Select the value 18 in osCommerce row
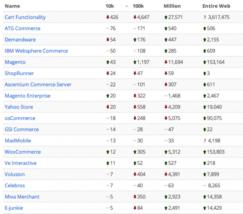The width and height of the screenshot is (243, 214). [113, 118]
